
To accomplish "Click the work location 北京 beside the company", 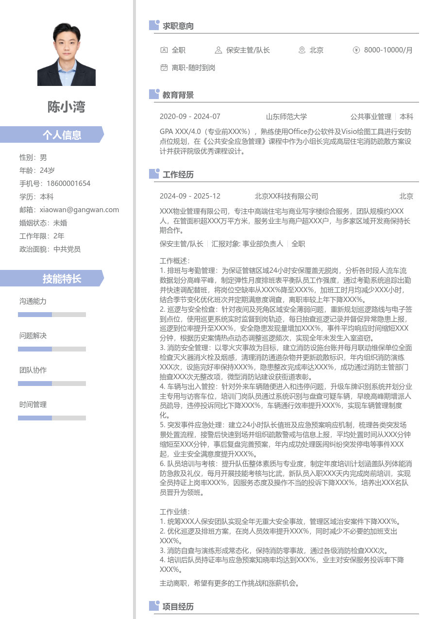I will click(x=406, y=196).
